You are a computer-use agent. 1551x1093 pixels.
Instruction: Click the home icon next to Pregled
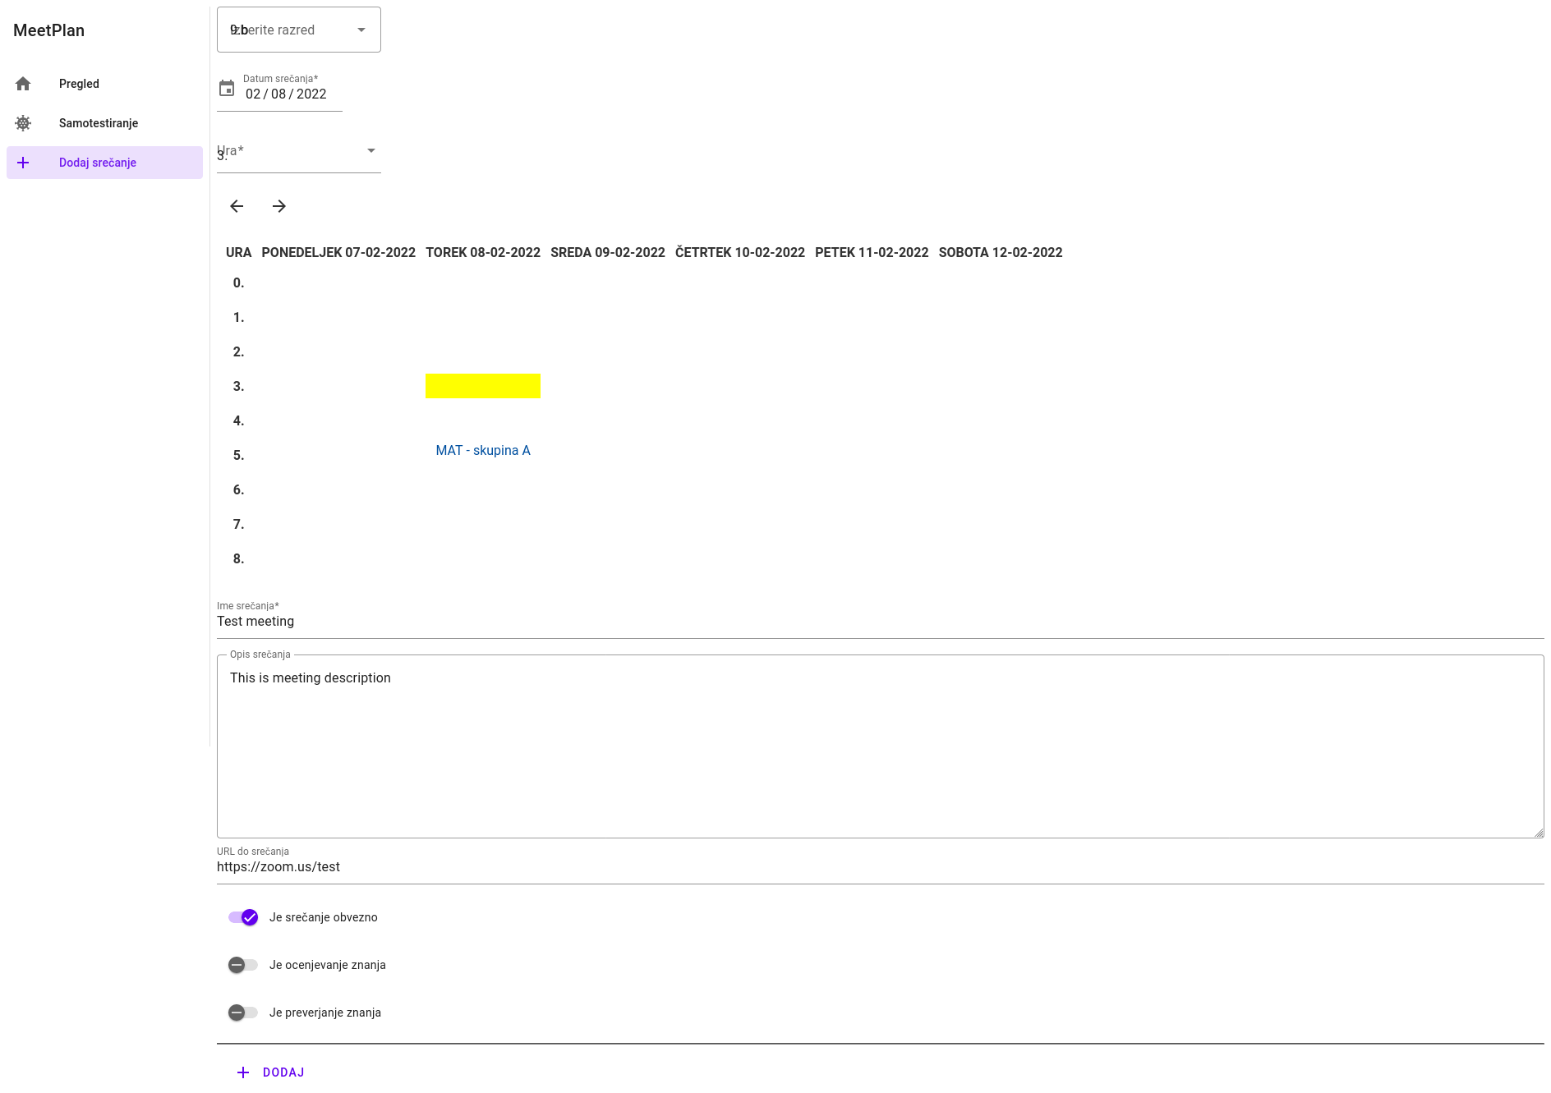[23, 84]
